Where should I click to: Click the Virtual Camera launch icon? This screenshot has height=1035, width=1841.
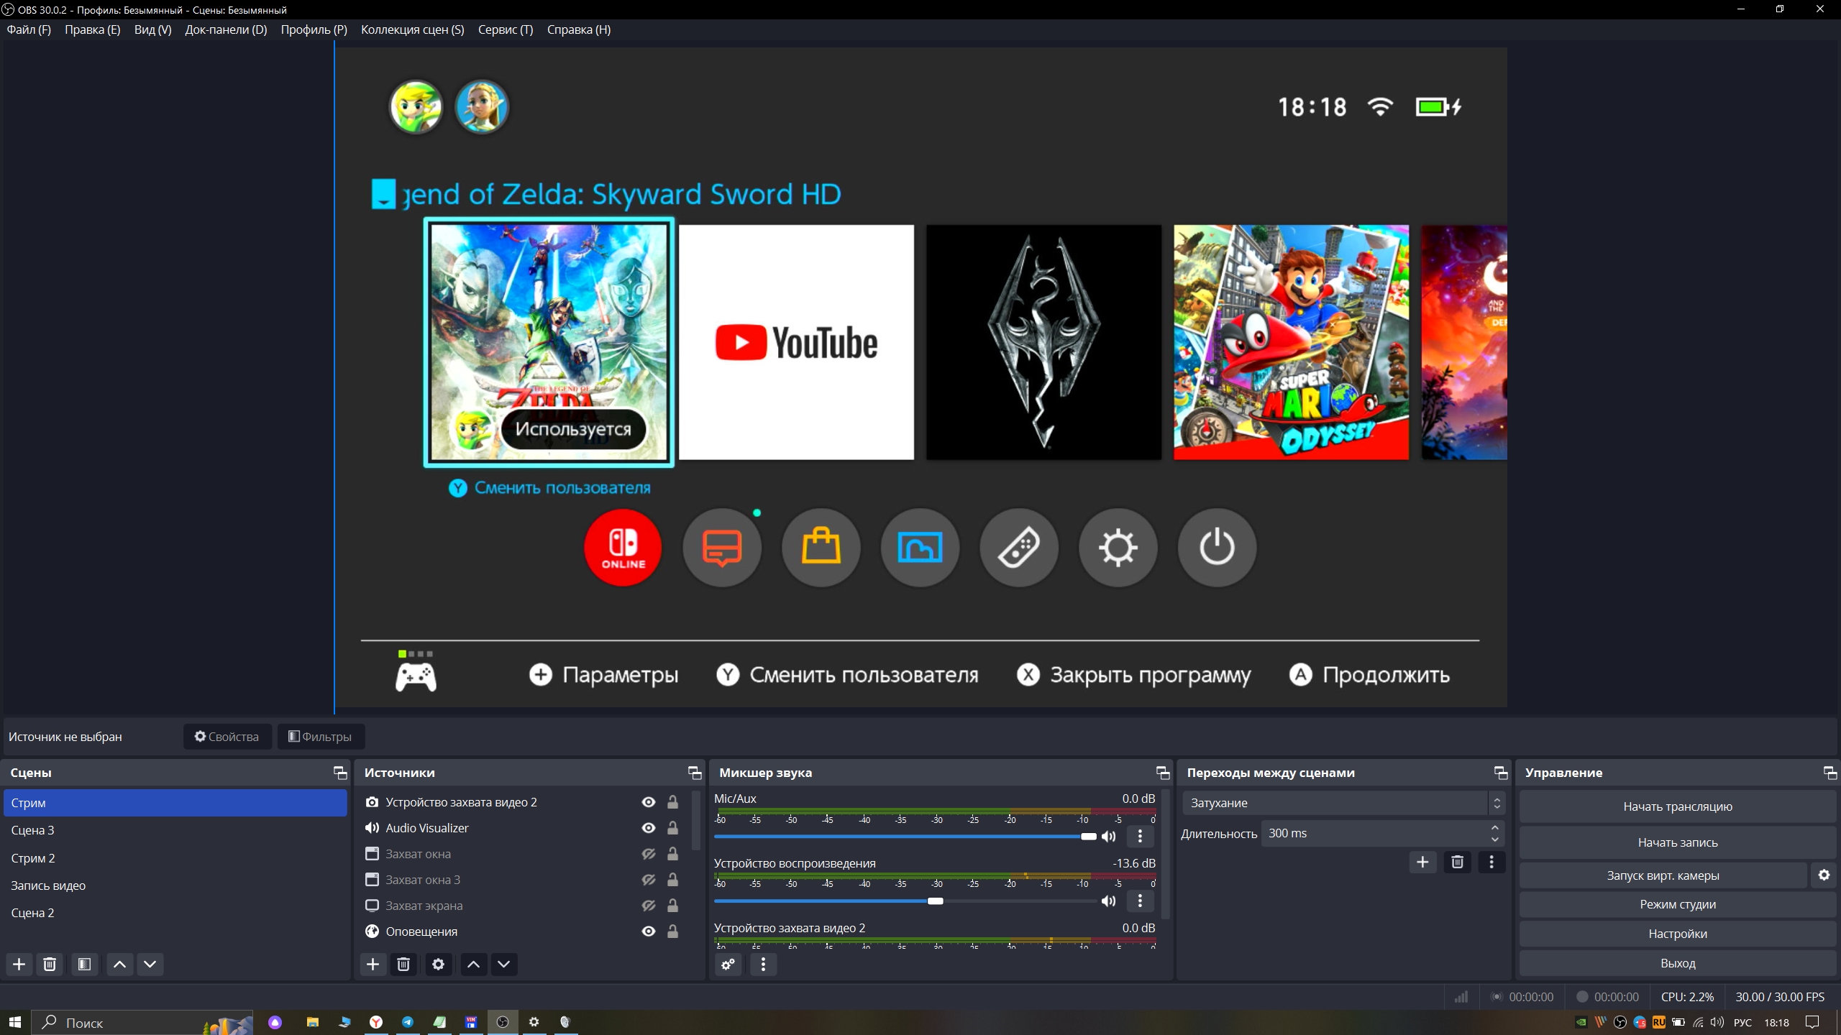pos(1663,875)
